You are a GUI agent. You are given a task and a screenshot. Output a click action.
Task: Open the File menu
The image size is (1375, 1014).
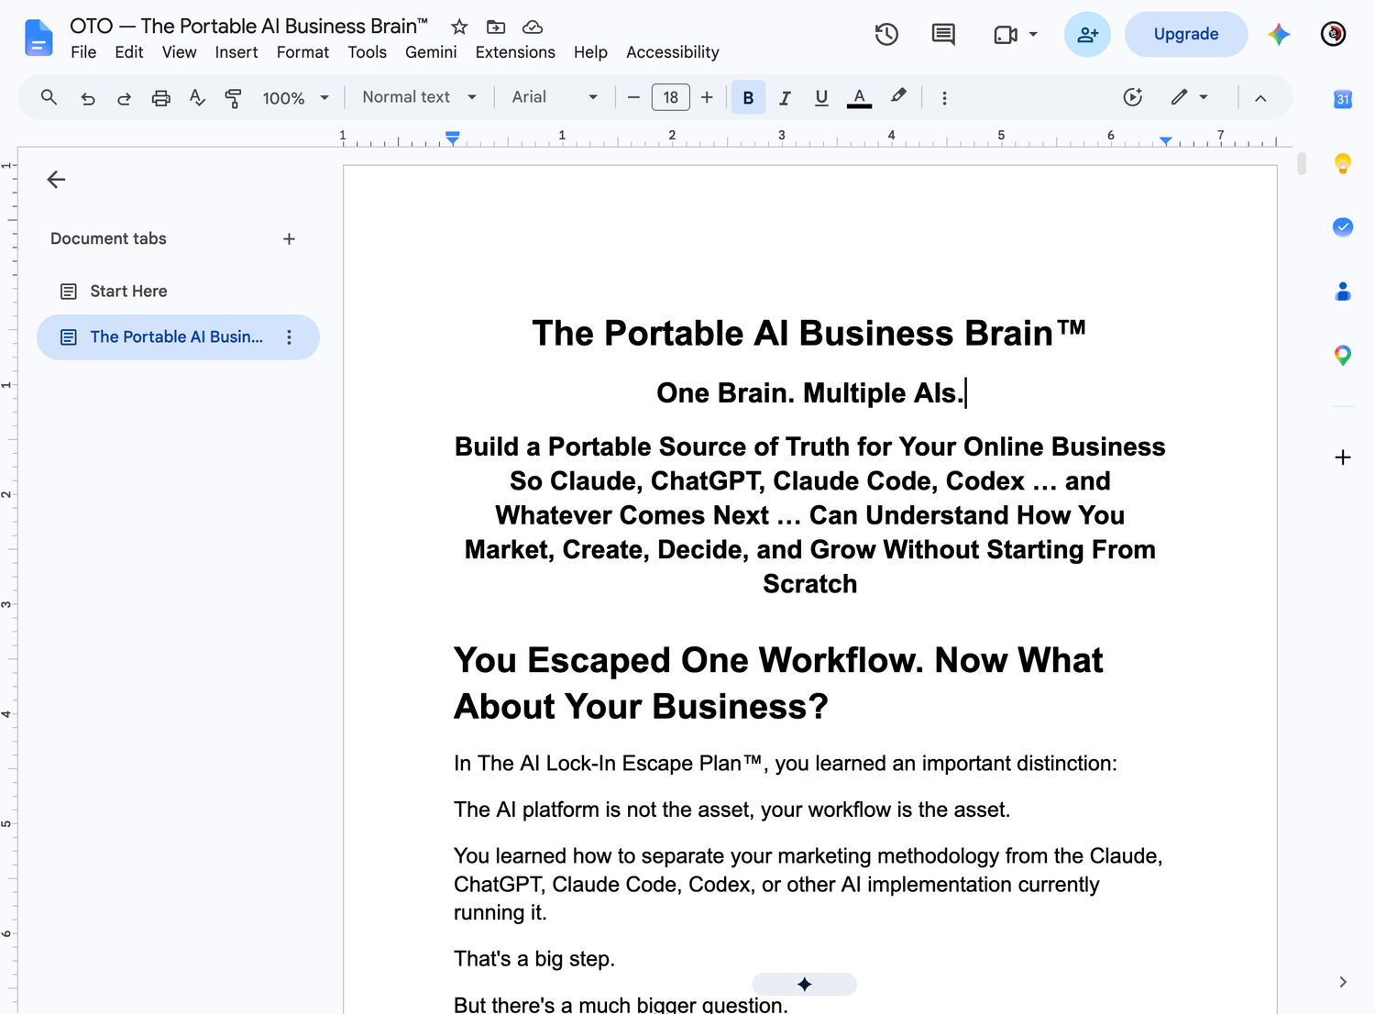[x=83, y=52]
